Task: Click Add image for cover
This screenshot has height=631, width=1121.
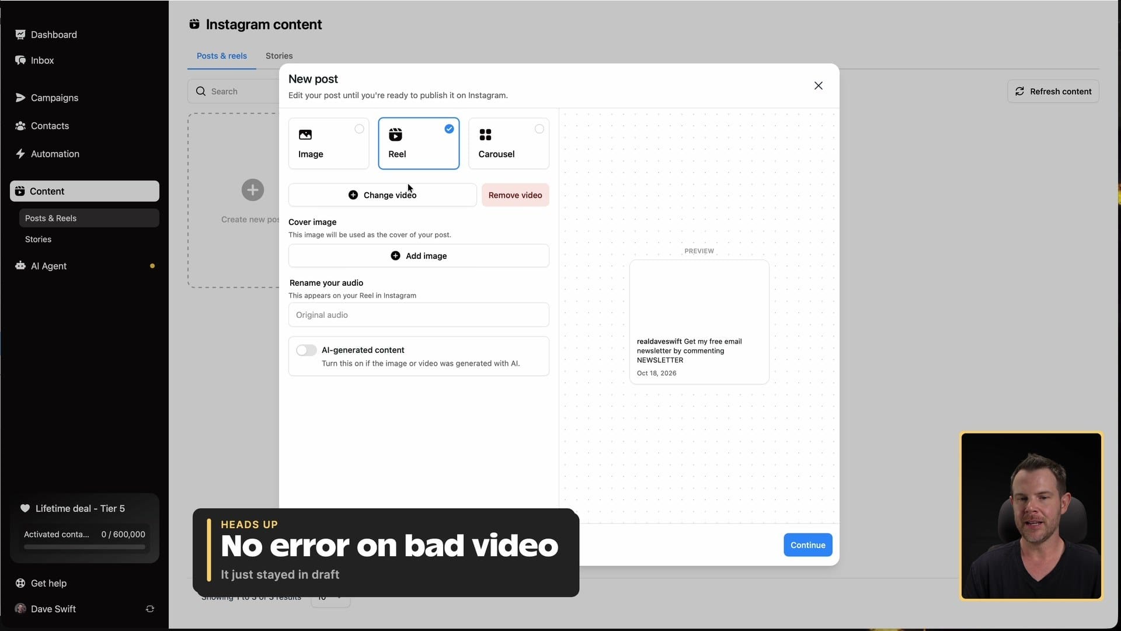Action: point(419,256)
